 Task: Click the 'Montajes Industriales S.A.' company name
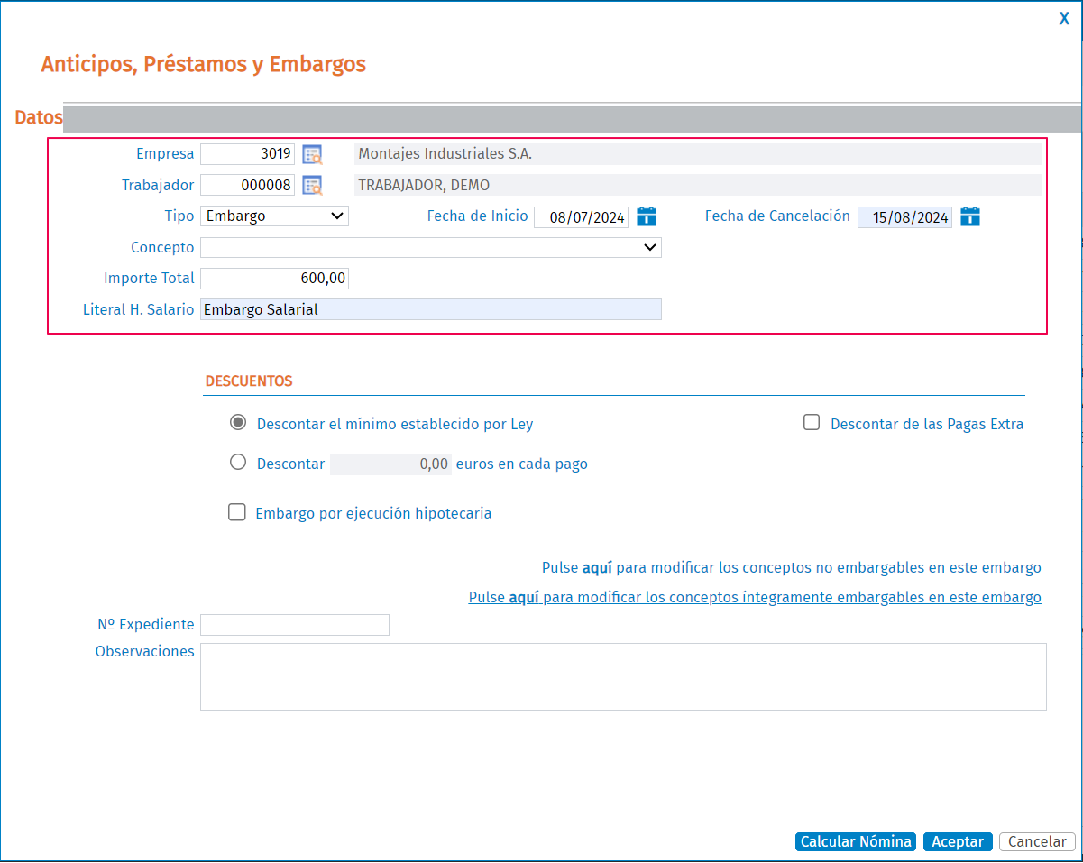click(x=445, y=154)
